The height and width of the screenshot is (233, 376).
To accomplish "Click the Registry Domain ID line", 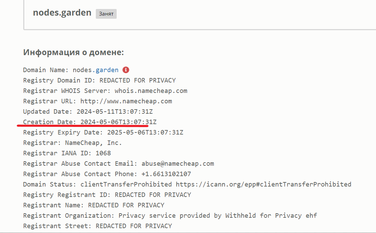I will tap(99, 80).
